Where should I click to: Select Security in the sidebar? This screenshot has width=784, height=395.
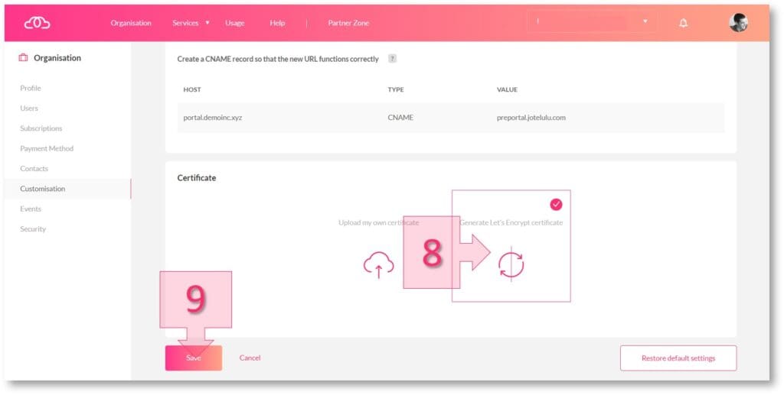tap(33, 229)
